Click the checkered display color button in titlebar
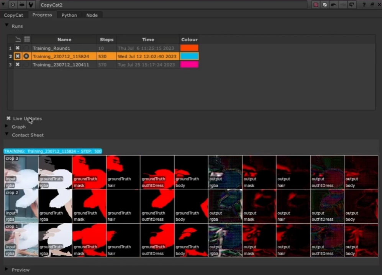Image resolution: width=382 pixels, height=275 pixels. click(325, 5)
